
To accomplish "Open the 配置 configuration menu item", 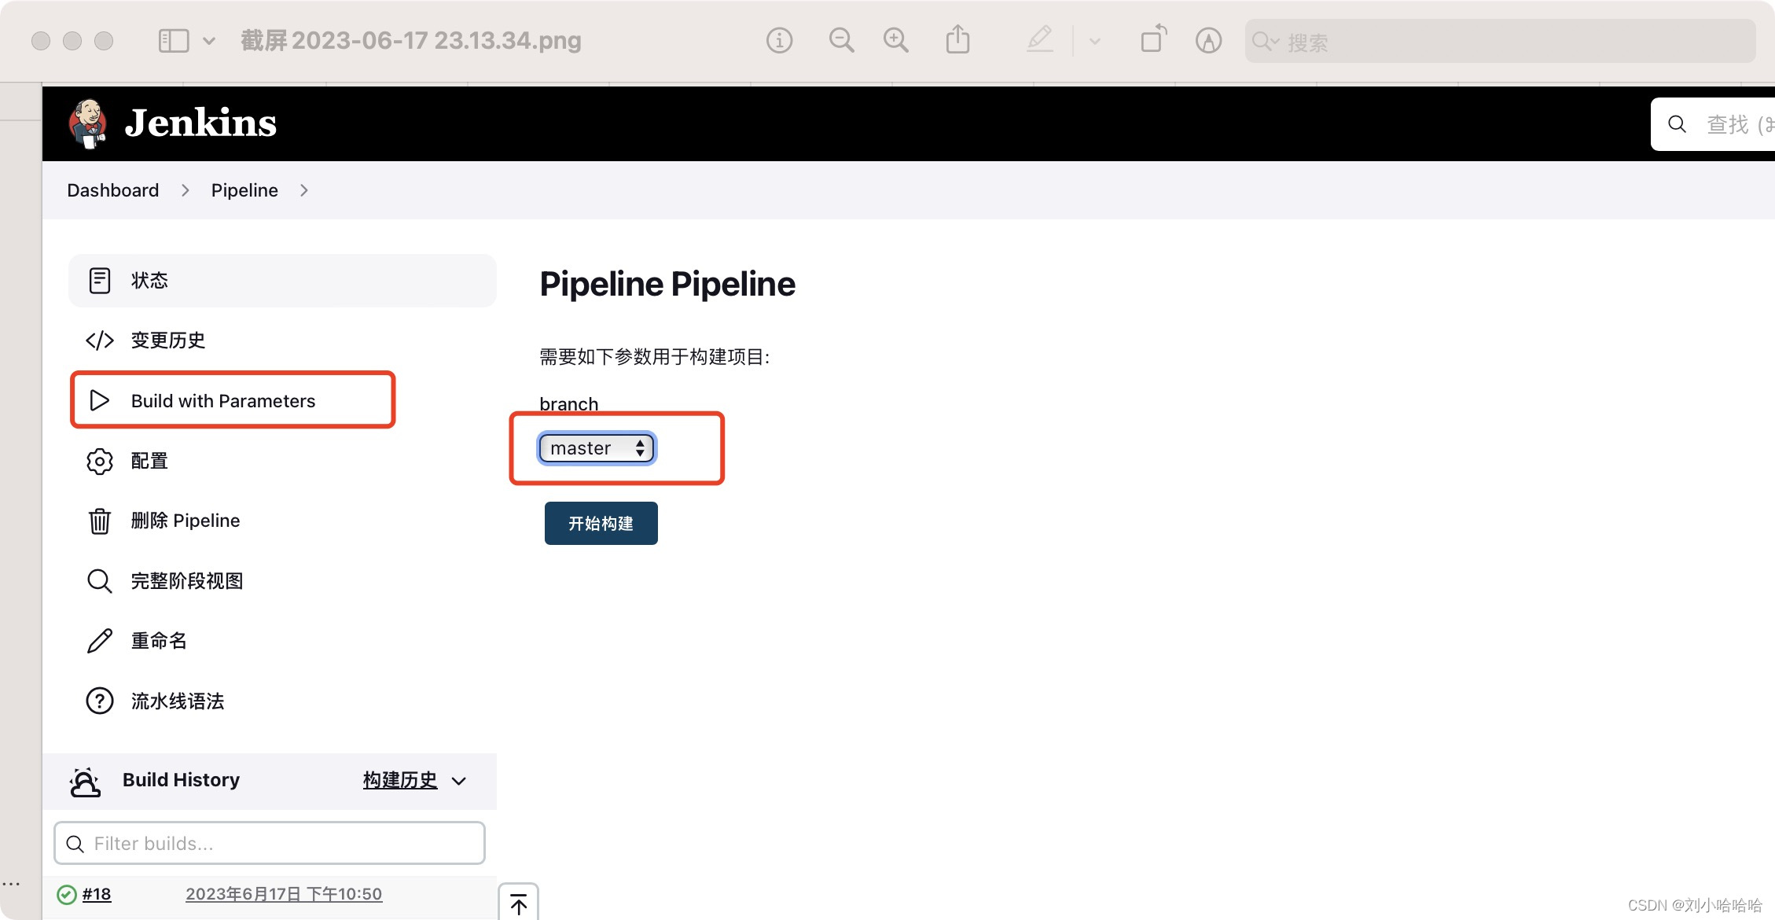I will click(x=149, y=461).
